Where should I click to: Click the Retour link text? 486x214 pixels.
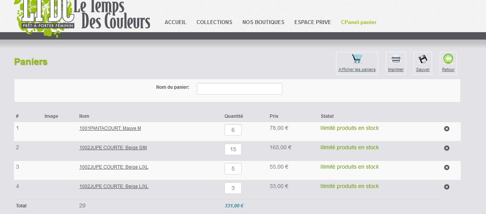pyautogui.click(x=448, y=70)
